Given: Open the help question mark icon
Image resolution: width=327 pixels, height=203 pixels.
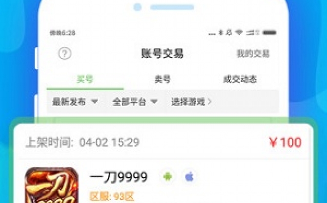Looking at the screenshot, I should click(x=64, y=54).
